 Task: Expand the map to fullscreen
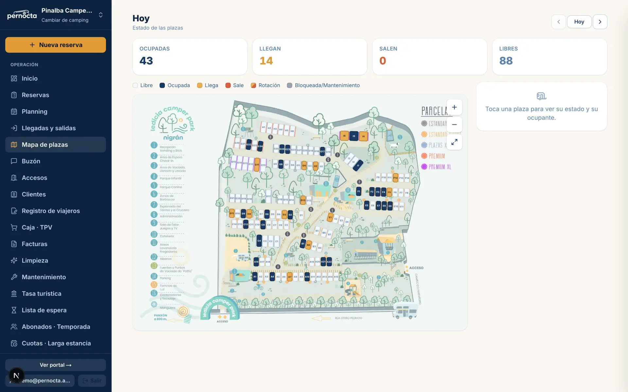pyautogui.click(x=454, y=142)
